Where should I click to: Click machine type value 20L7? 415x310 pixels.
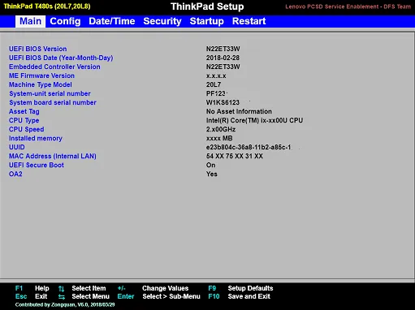point(214,84)
